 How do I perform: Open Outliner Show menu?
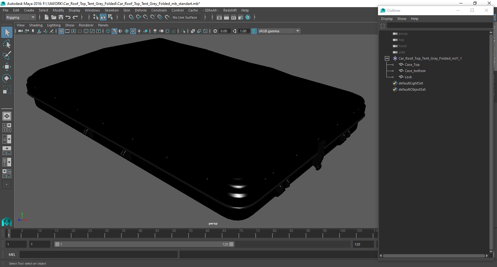coord(402,19)
